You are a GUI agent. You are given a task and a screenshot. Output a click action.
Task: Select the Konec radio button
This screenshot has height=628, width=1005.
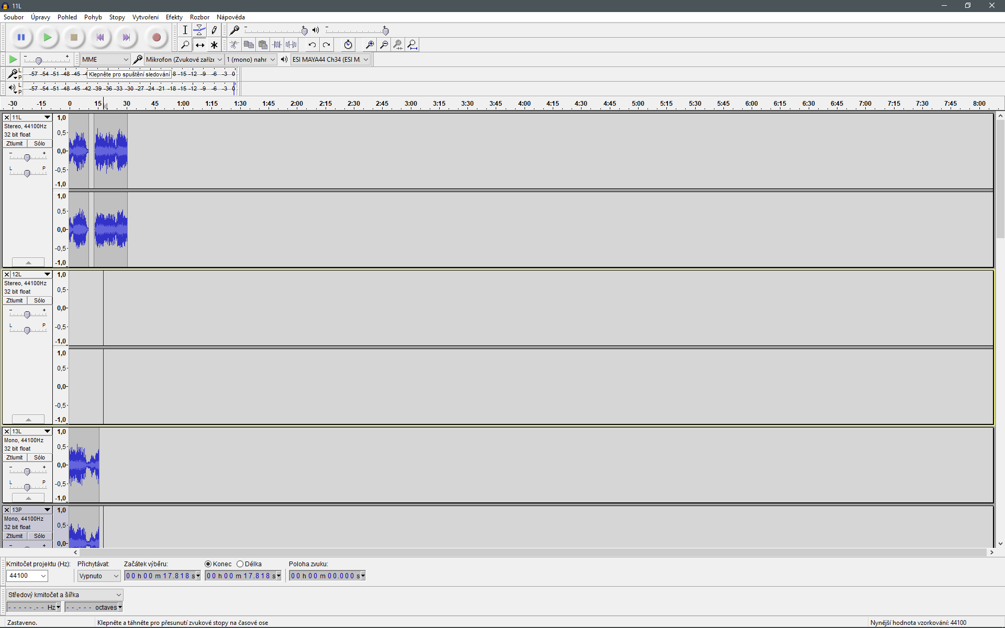tap(208, 564)
